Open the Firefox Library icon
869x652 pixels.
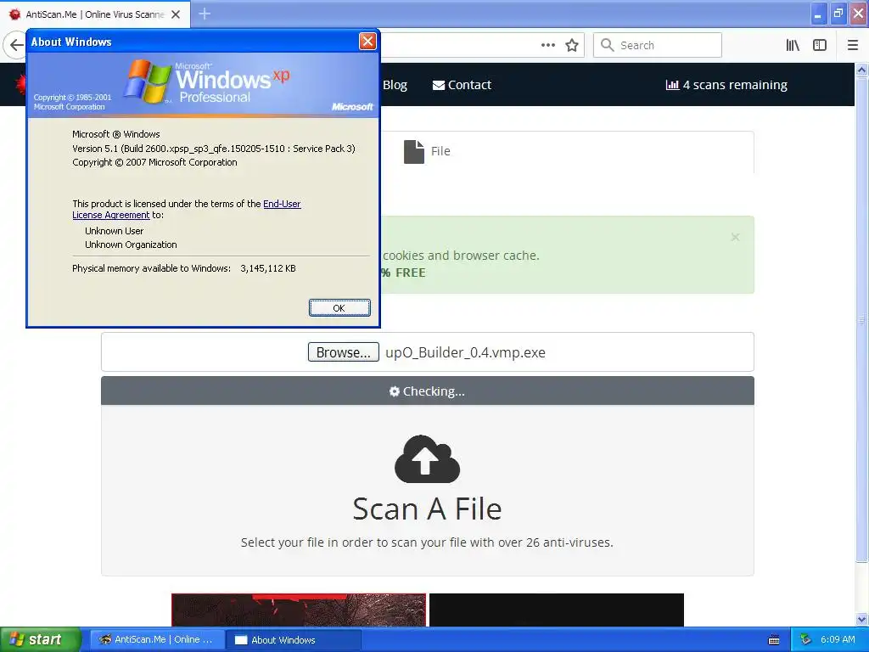[x=793, y=45]
